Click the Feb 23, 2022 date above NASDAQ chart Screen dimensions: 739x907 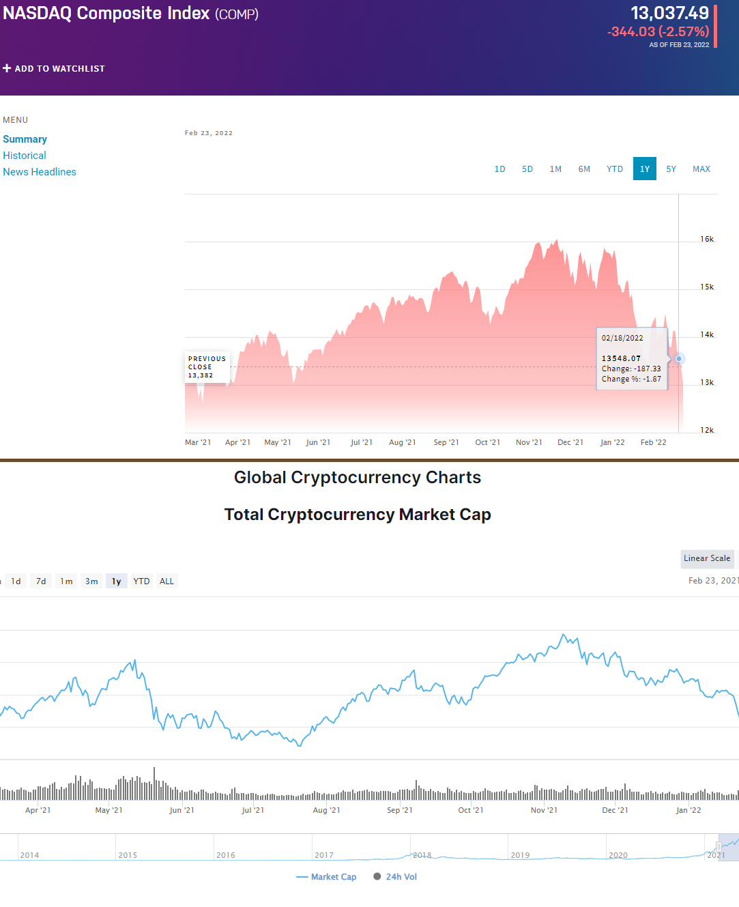209,133
